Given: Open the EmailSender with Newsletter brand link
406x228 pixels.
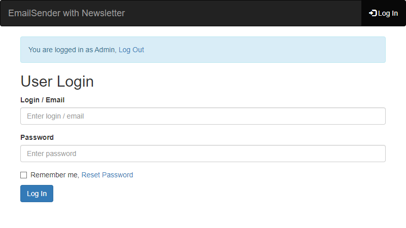Looking at the screenshot, I should pyautogui.click(x=66, y=13).
